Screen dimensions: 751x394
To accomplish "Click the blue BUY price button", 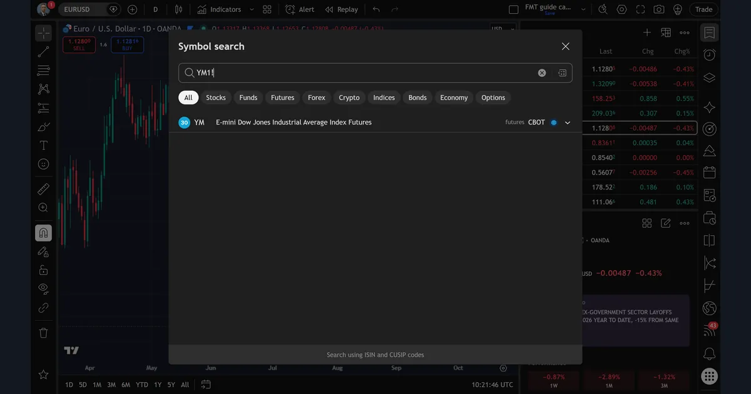I will [x=127, y=44].
